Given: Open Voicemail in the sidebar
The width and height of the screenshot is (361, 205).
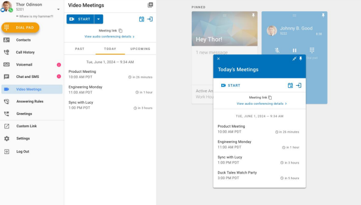Looking at the screenshot, I should click(x=32, y=64).
